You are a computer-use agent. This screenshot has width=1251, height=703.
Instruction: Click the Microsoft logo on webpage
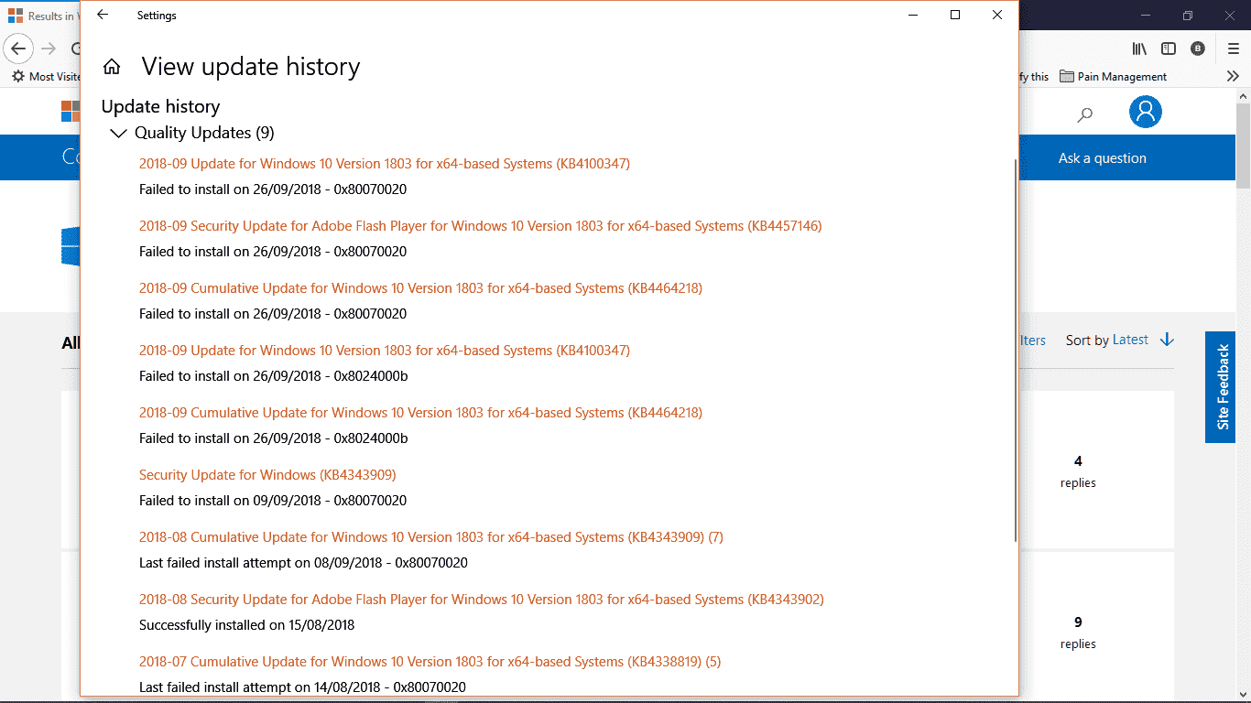71,111
